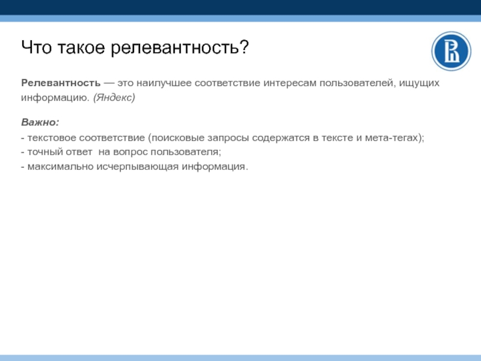Click the bullet 'максимально исчерпывающая информация'
The width and height of the screenshot is (481, 361).
pos(134,167)
